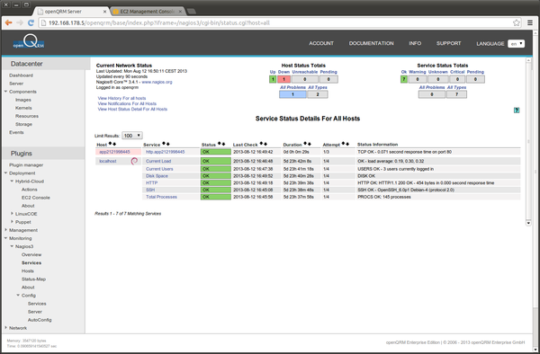
Task: Open the DOCUMENTATION menu
Action: 371,43
